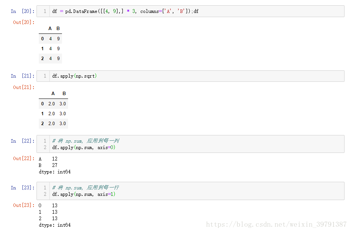Click the axis=1 code line in In [23]
The width and height of the screenshot is (351, 232).
[x=84, y=194]
